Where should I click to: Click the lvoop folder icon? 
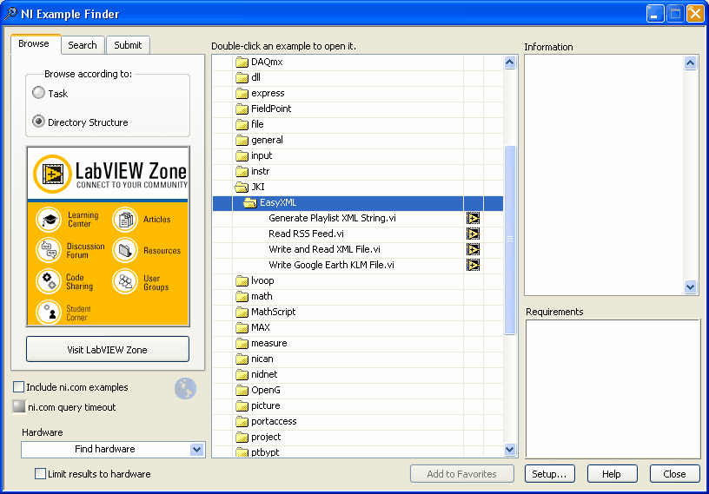click(x=242, y=280)
